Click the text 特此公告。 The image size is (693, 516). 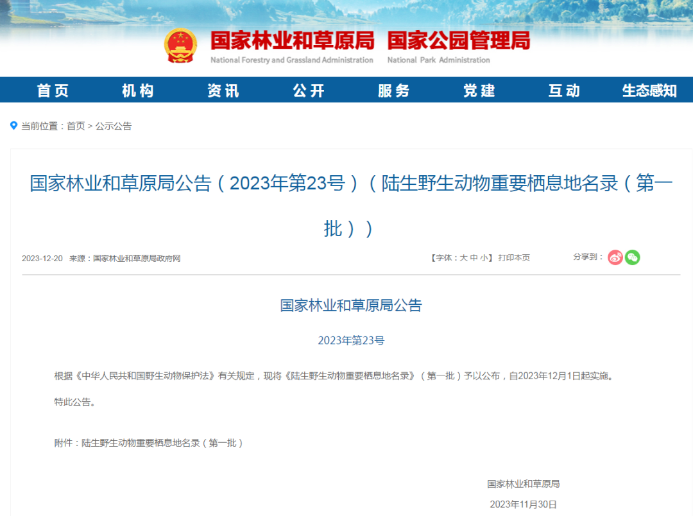point(74,402)
